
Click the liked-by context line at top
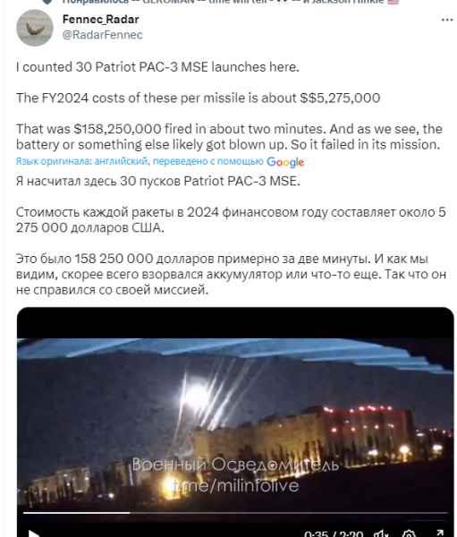[223, 2]
